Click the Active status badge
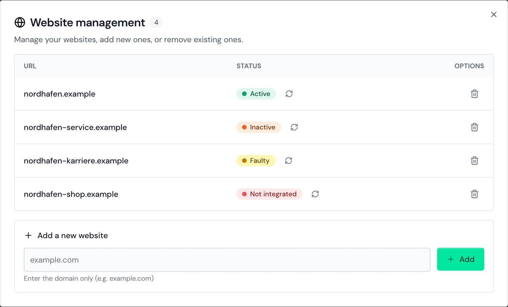 256,94
